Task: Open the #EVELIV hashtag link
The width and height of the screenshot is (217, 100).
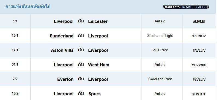Action: (x=199, y=80)
